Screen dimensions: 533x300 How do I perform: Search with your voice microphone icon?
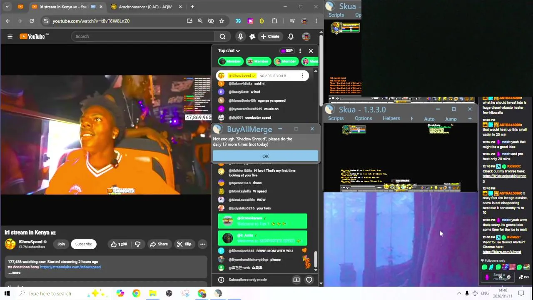(x=240, y=36)
